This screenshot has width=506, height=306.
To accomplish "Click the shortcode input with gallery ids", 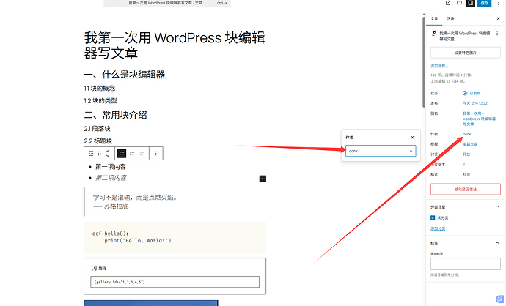I will point(175,282).
